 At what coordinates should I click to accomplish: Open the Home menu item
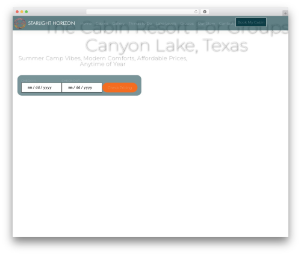point(86,24)
